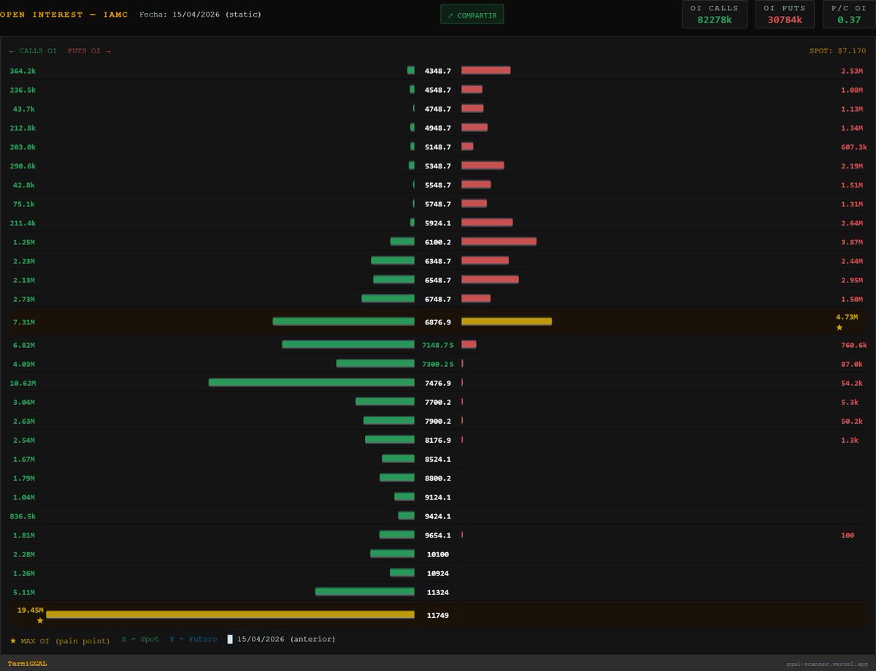Click the 760.6k puts OI value
876x671 pixels.
[854, 344]
